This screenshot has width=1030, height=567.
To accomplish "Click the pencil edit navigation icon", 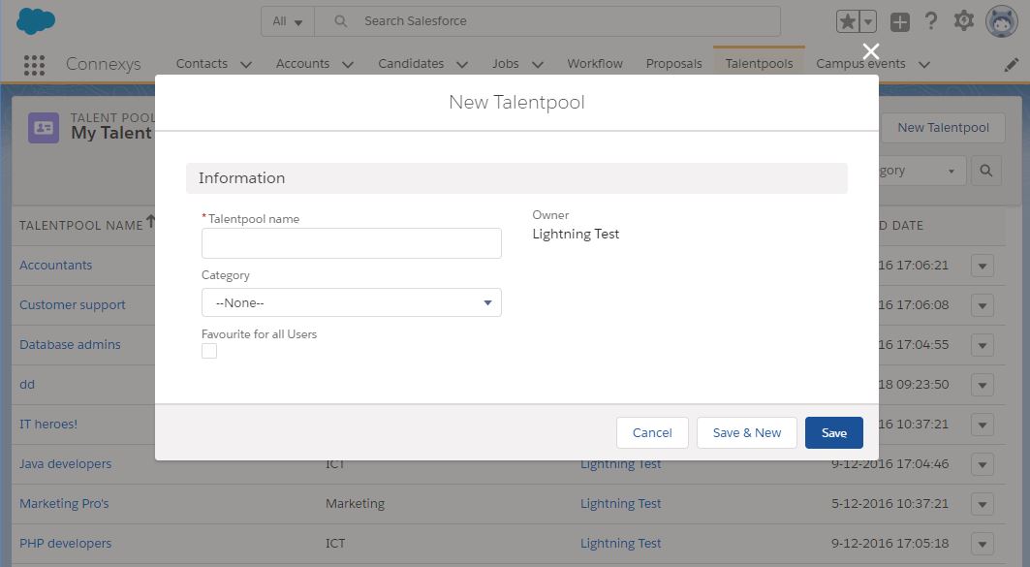I will [1012, 64].
